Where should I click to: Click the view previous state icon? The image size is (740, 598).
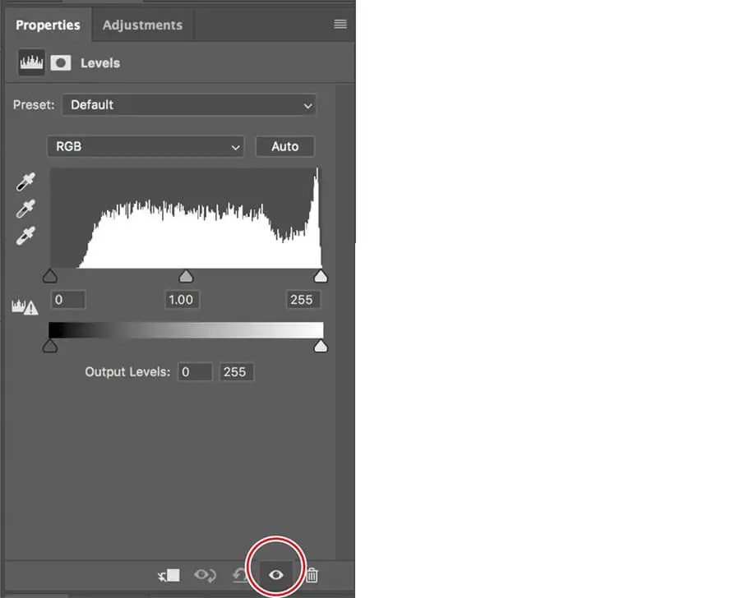pyautogui.click(x=205, y=575)
